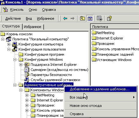Click Internet Explorer folder icon in right pane
The height and width of the screenshot is (118, 139).
(x=94, y=38)
